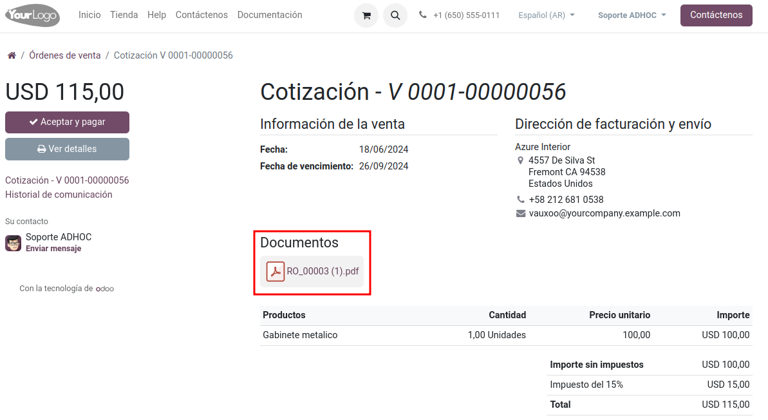Click the phone icon in header
This screenshot has width=768, height=420.
[422, 15]
